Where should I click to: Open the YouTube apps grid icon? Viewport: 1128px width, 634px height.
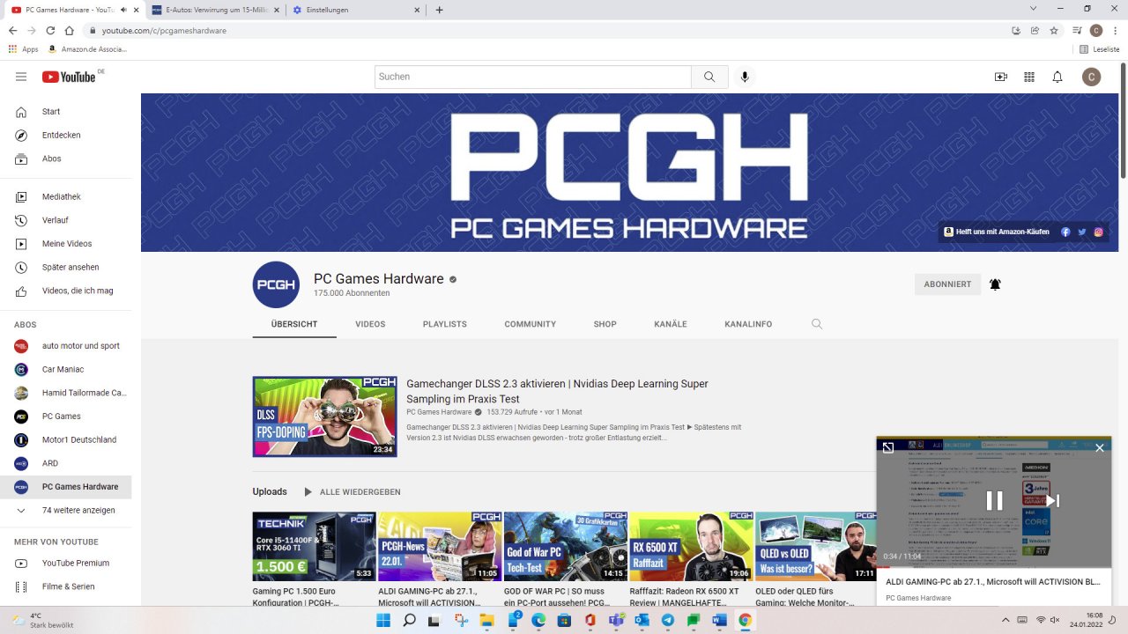tap(1028, 77)
